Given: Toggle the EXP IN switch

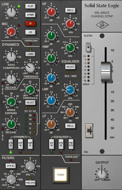Looking at the screenshot, I should click(21, 144).
